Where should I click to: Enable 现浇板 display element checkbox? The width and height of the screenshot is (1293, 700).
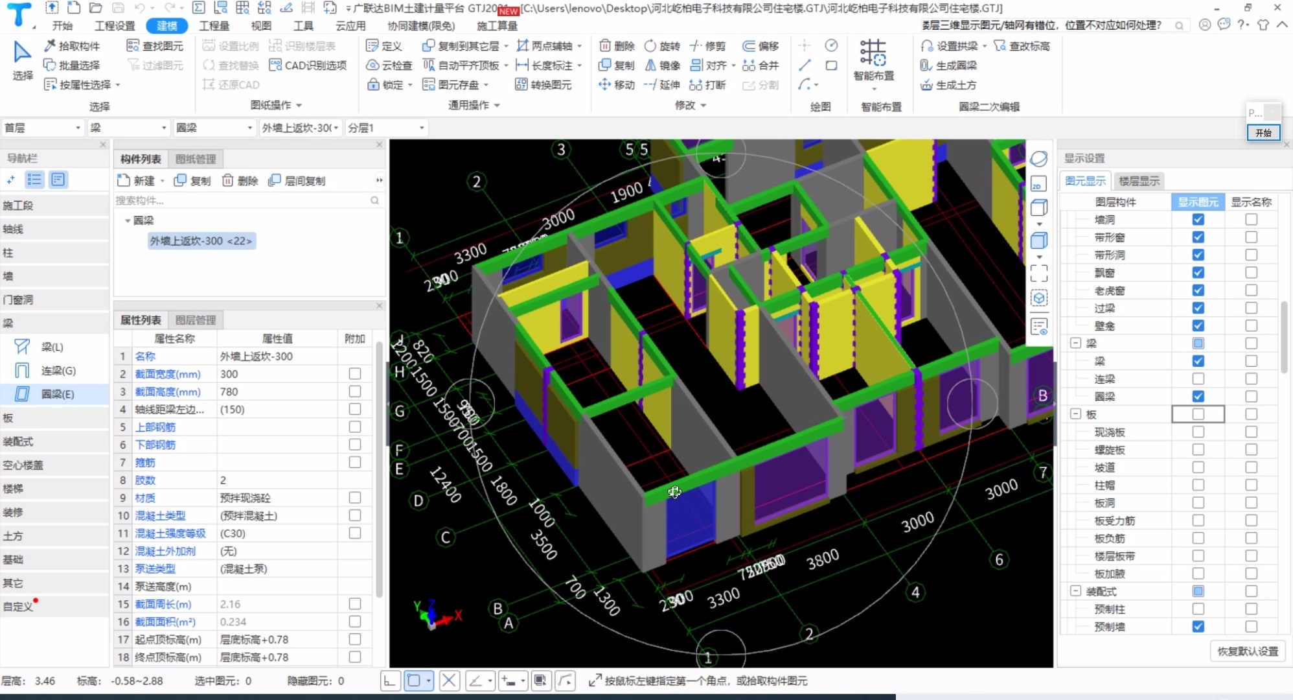click(1198, 432)
